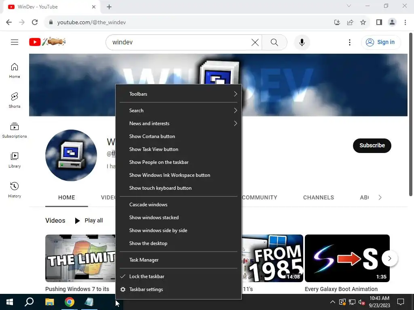
Task: Open the YouTube hamburger guide menu
Action: [15, 42]
